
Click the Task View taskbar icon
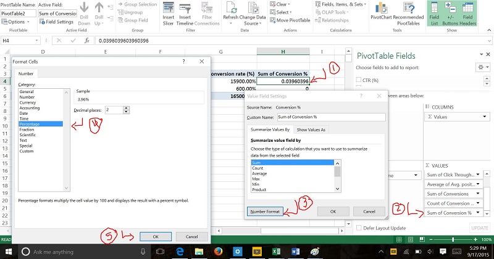coord(161,252)
